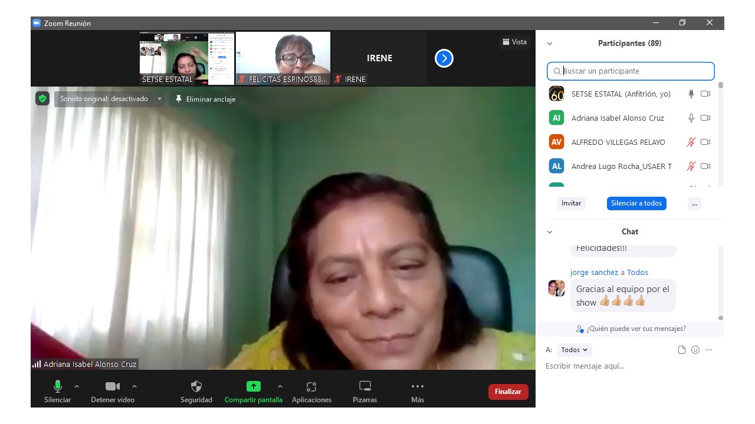Open Aplicaciones from the toolbar
The height and width of the screenshot is (424, 755).
[311, 387]
